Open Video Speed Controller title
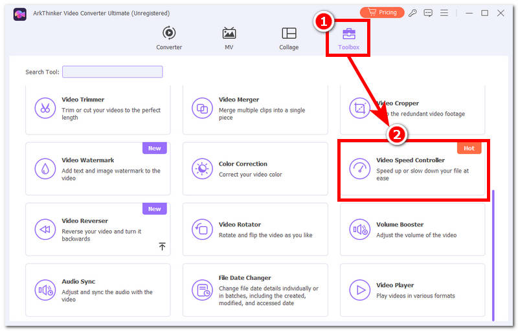This screenshot has width=518, height=331. [411, 160]
